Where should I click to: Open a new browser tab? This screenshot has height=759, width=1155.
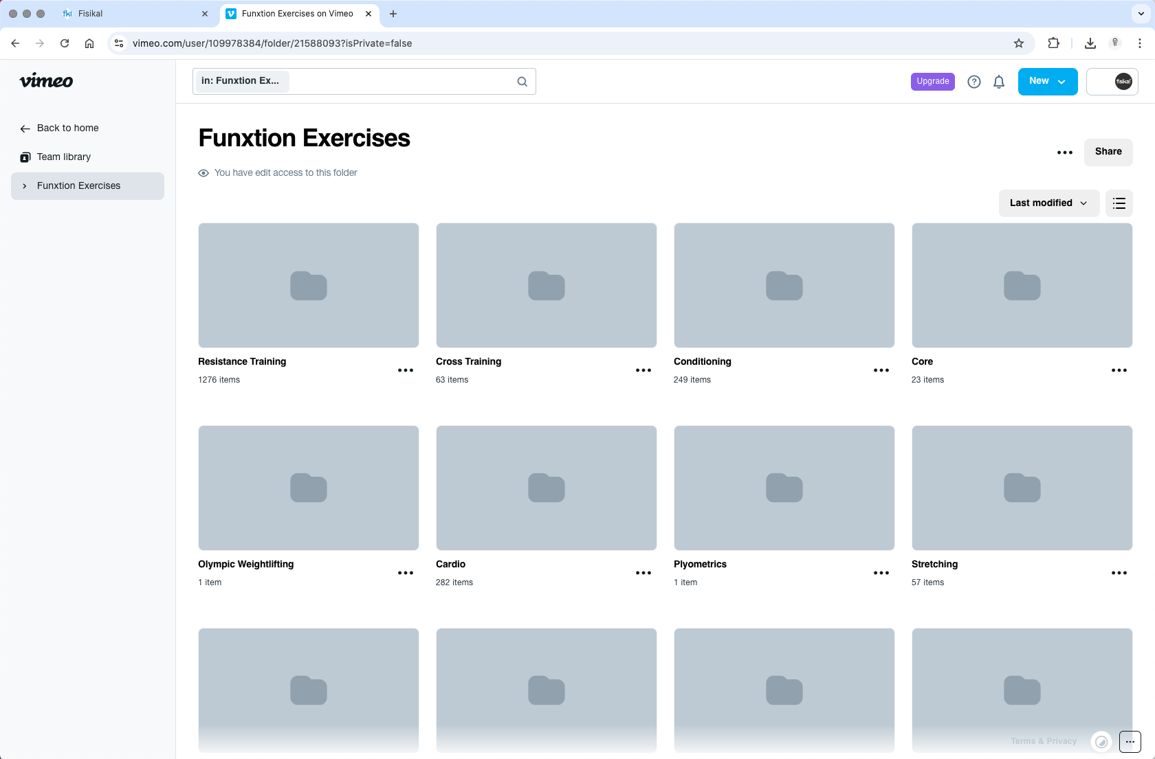(x=393, y=14)
